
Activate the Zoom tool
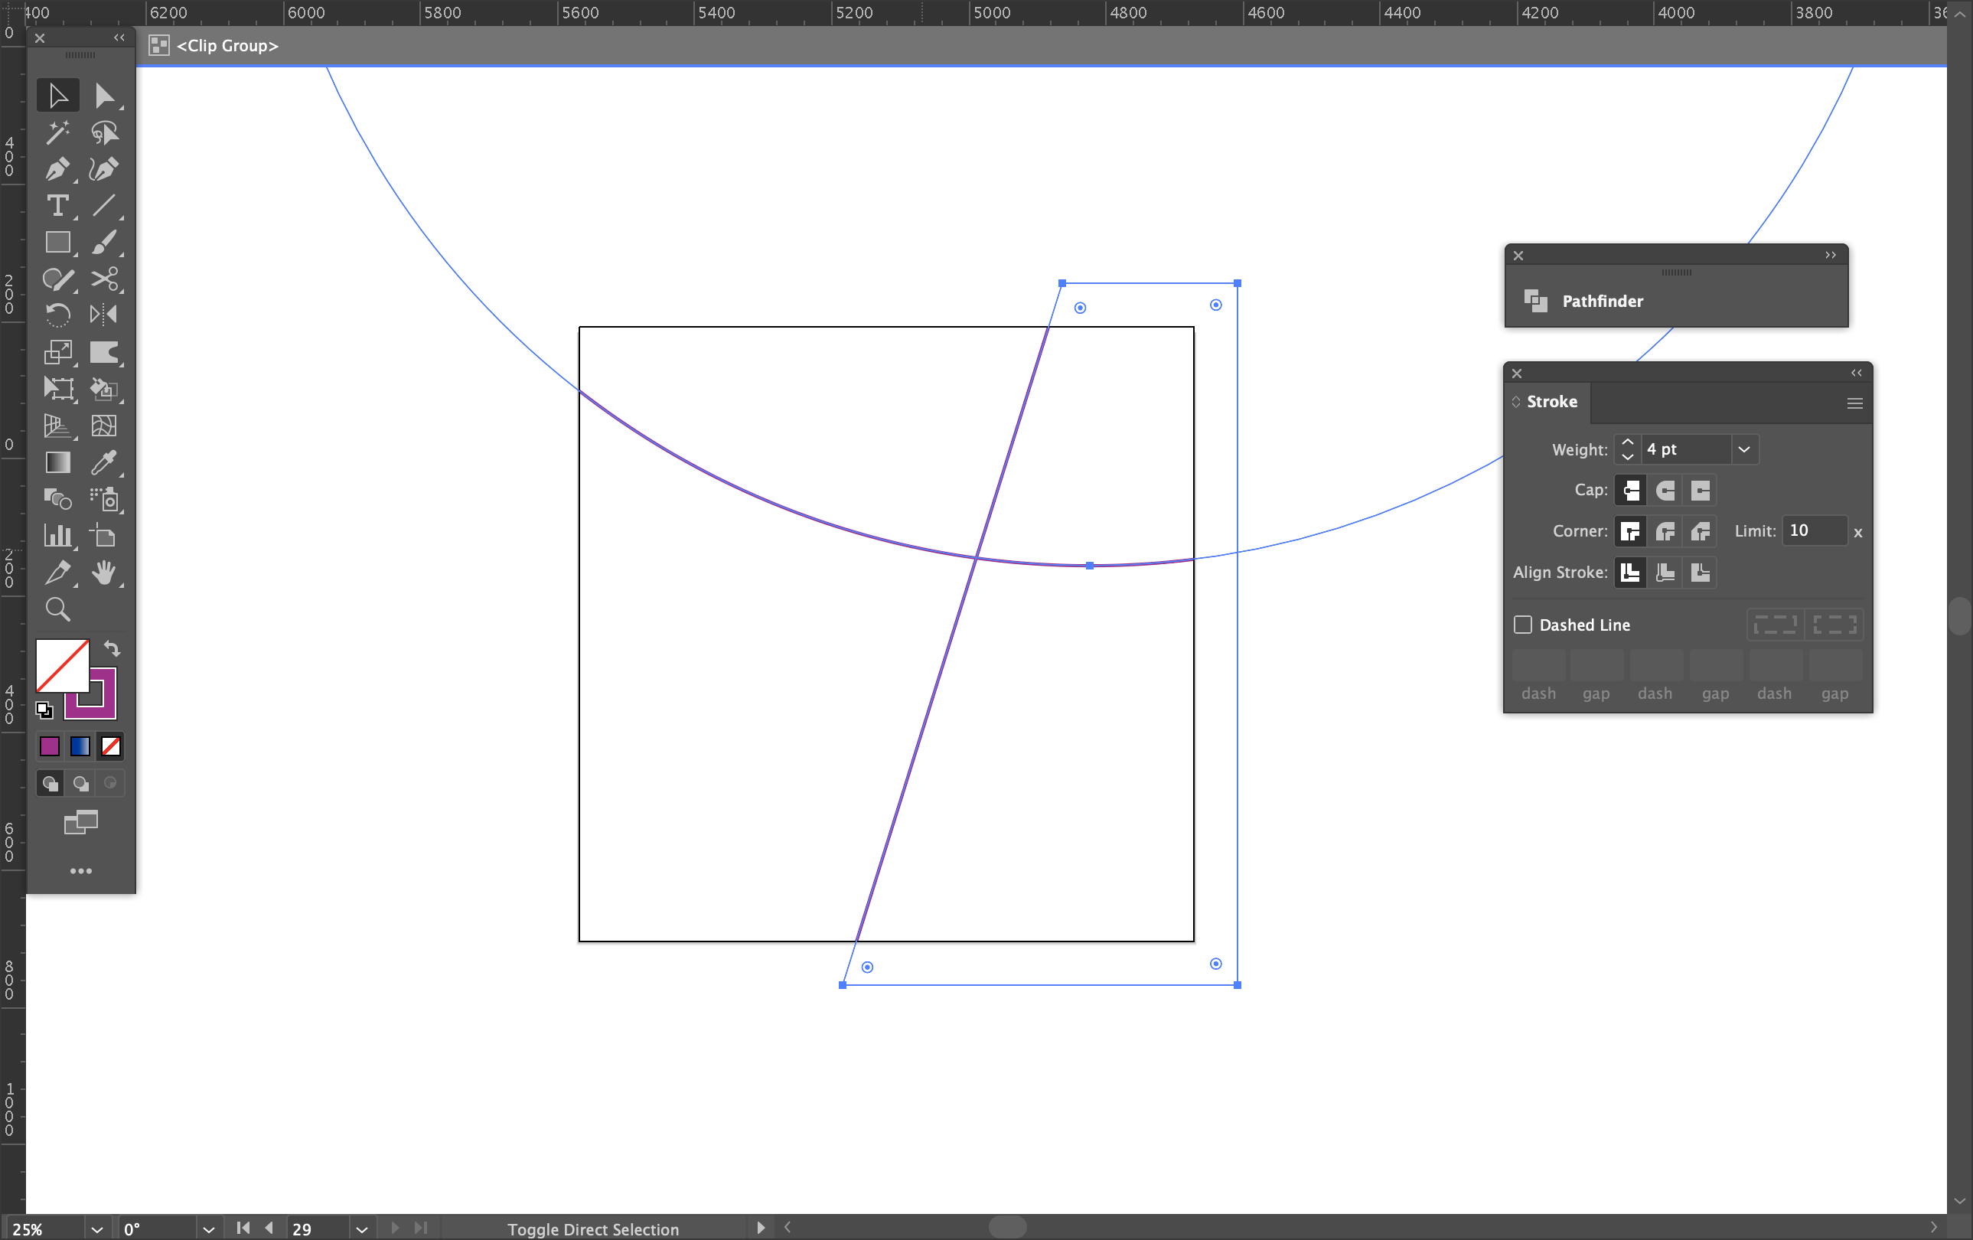point(57,609)
